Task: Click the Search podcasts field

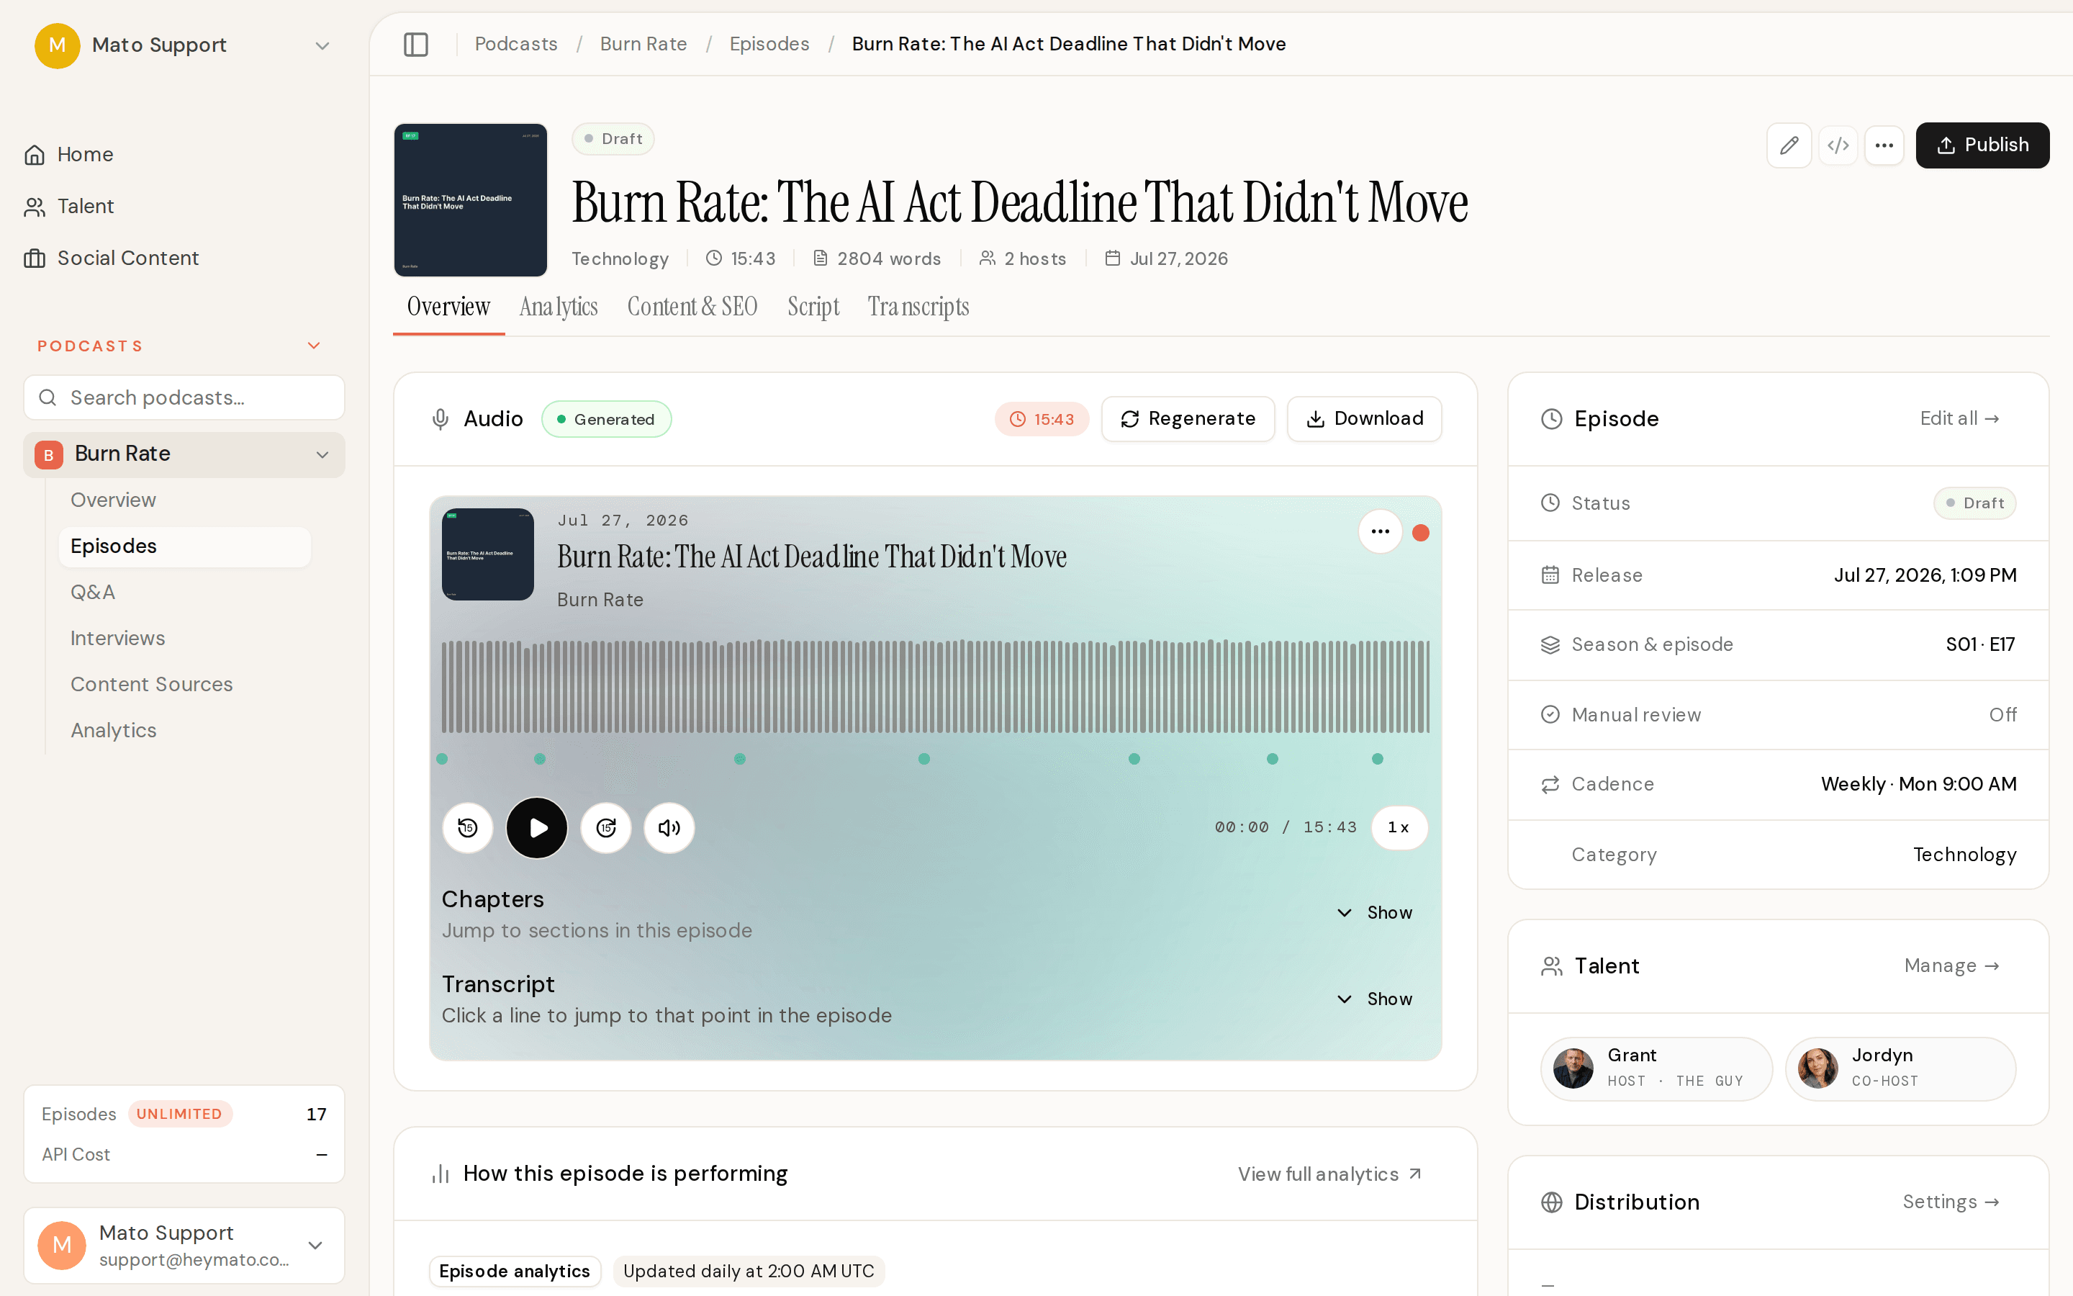Action: pos(184,397)
